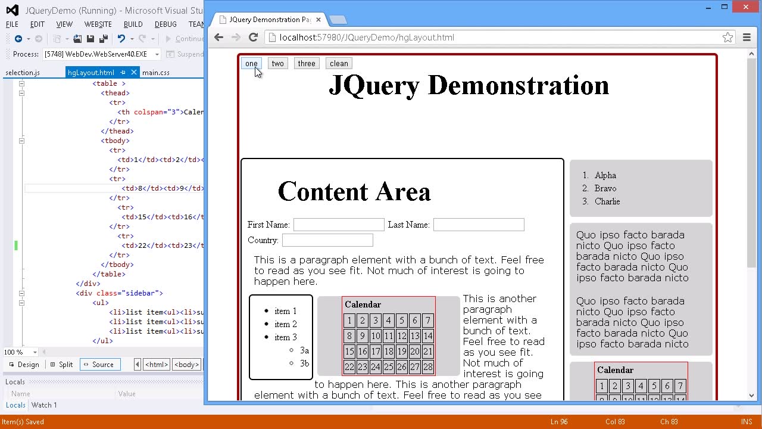The image size is (762, 429).
Task: Switch editor to Design view
Action: pos(23,365)
